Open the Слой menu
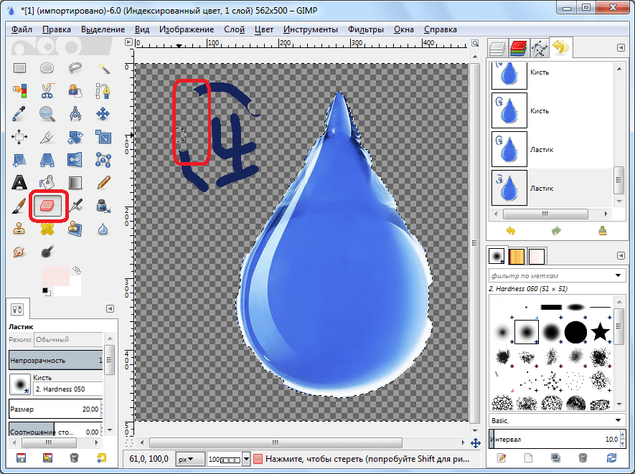The image size is (635, 474). pyautogui.click(x=234, y=29)
